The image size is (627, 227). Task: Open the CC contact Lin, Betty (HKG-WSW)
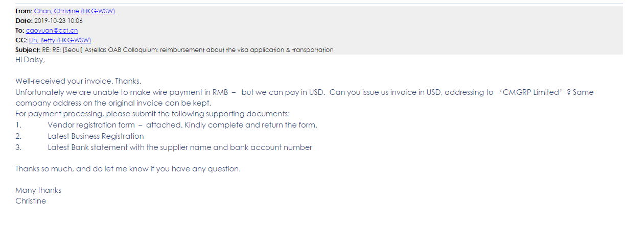point(60,40)
